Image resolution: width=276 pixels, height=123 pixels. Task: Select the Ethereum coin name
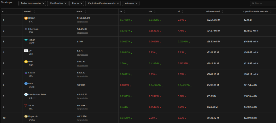tap(33, 29)
